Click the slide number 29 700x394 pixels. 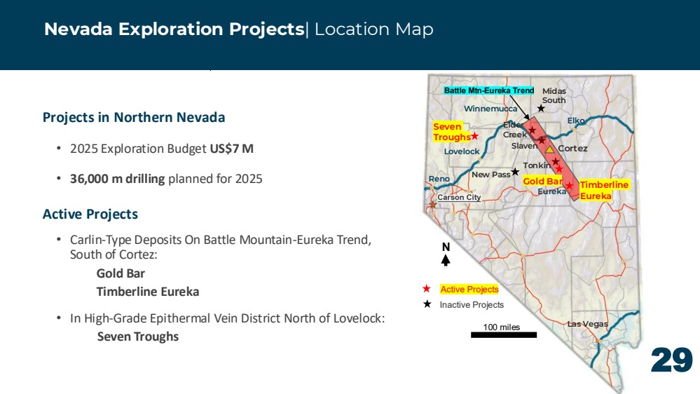click(x=671, y=360)
